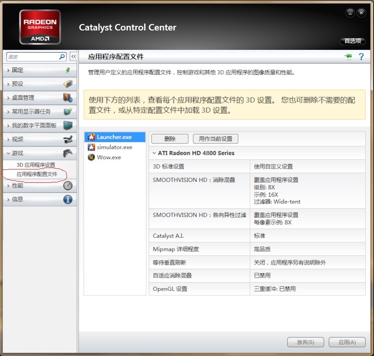Open 3D 应用程序设置 page
The width and height of the screenshot is (374, 356).
[x=36, y=165]
